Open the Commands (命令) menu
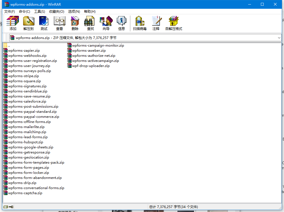 (25, 11)
